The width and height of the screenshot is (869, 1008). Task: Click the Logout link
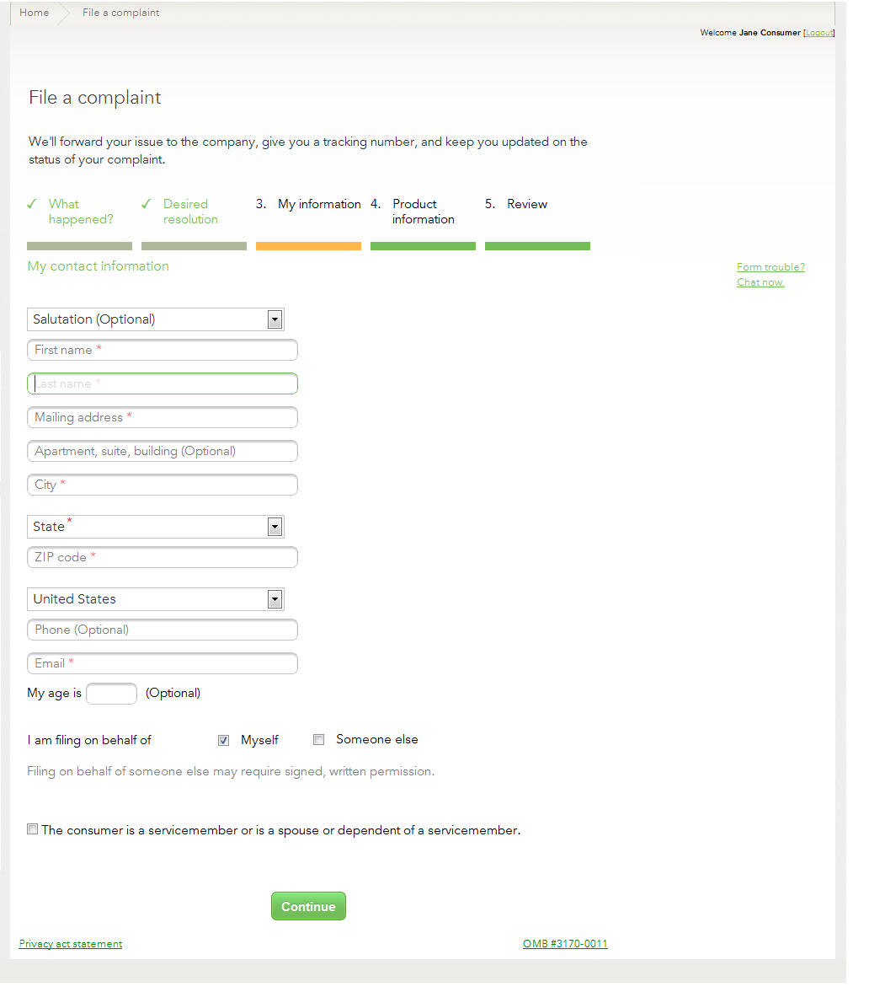pyautogui.click(x=818, y=33)
